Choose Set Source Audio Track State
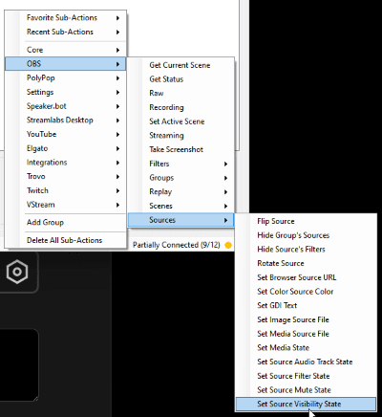Image resolution: width=382 pixels, height=417 pixels. (x=306, y=362)
